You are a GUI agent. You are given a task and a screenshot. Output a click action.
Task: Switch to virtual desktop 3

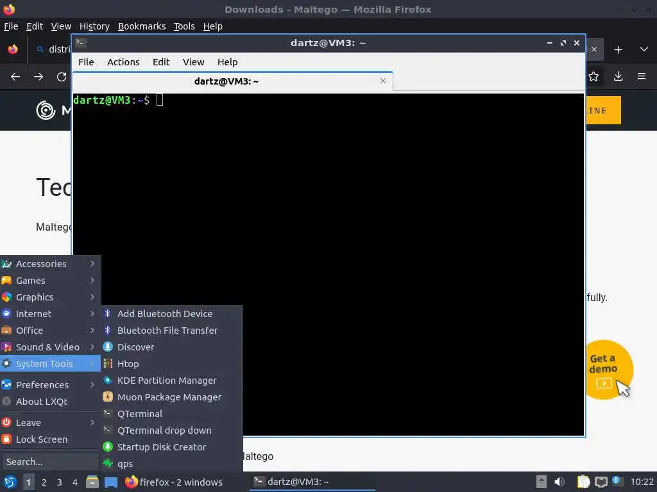click(x=60, y=482)
